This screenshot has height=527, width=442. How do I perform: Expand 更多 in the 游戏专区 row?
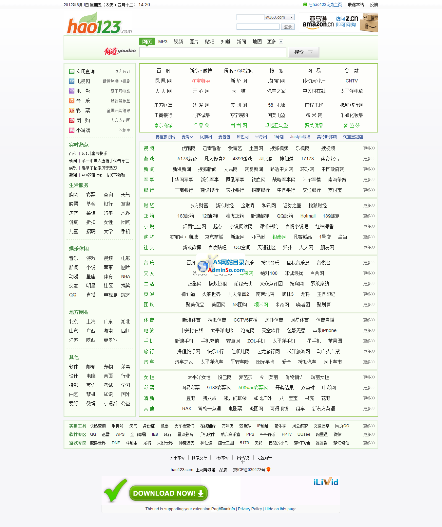pyautogui.click(x=369, y=443)
